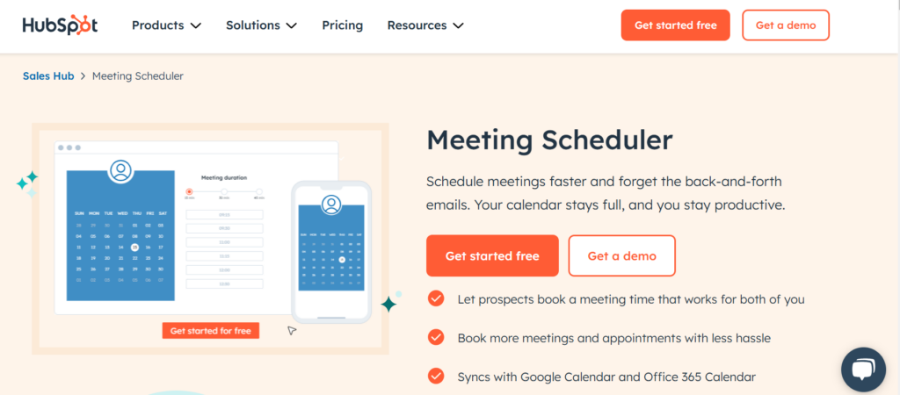Click the HubSpot logo

(60, 25)
